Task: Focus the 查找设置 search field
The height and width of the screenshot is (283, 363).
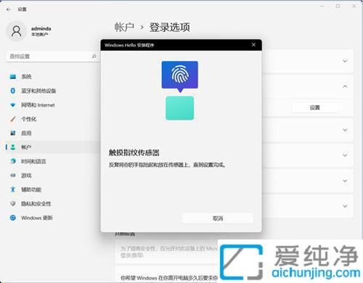Action: coord(53,57)
